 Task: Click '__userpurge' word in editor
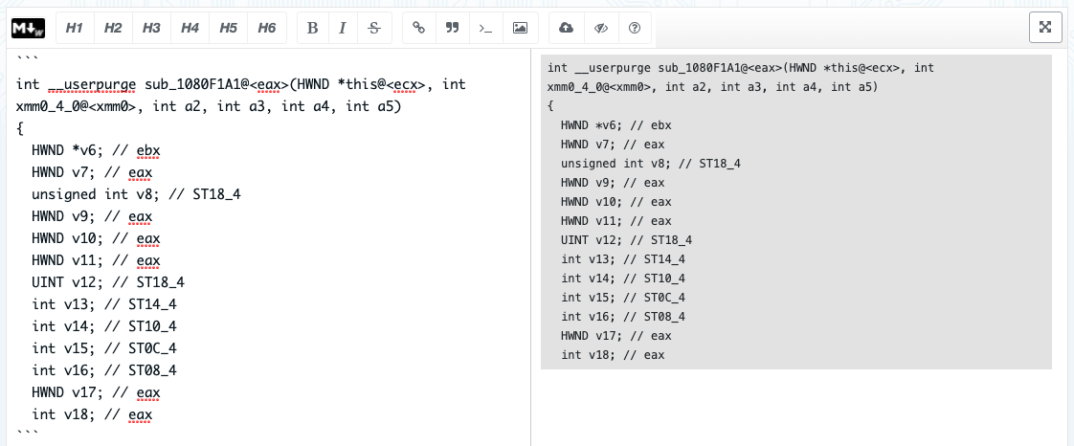point(92,85)
